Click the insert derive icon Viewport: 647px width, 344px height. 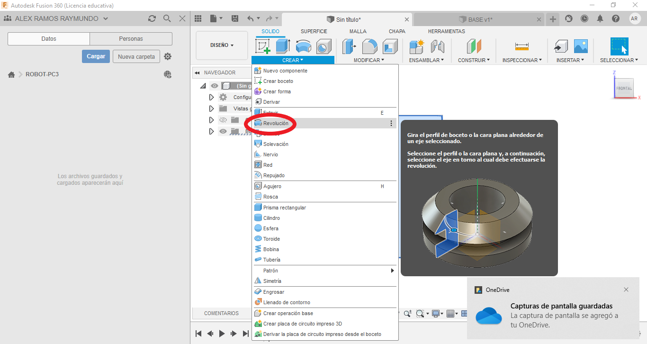tap(560, 46)
